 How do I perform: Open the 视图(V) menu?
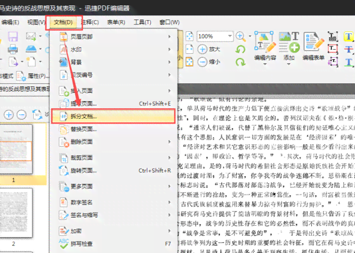pos(36,22)
